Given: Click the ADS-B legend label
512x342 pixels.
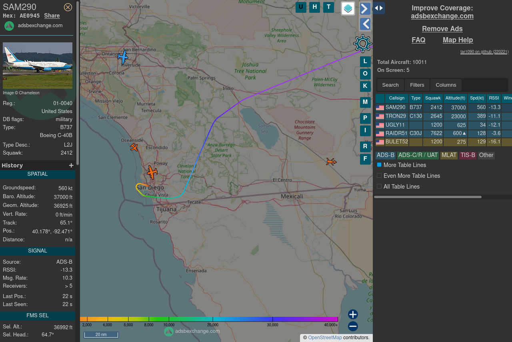Looking at the screenshot, I should click(x=386, y=155).
